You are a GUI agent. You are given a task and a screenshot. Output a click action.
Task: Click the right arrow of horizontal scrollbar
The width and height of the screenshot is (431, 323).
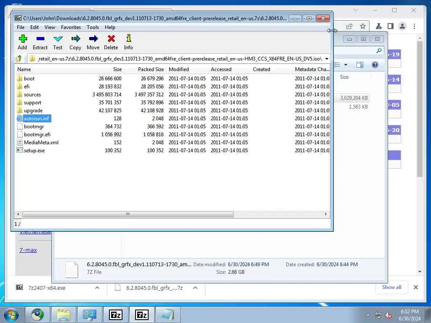point(326,214)
